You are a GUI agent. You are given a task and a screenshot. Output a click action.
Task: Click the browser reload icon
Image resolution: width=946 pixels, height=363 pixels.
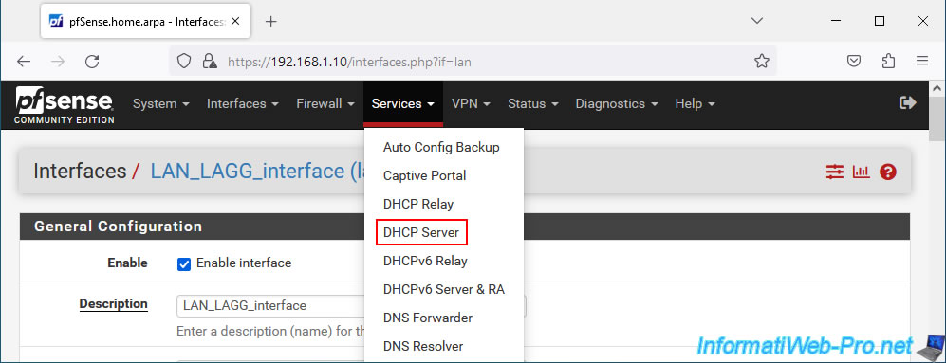pos(92,61)
